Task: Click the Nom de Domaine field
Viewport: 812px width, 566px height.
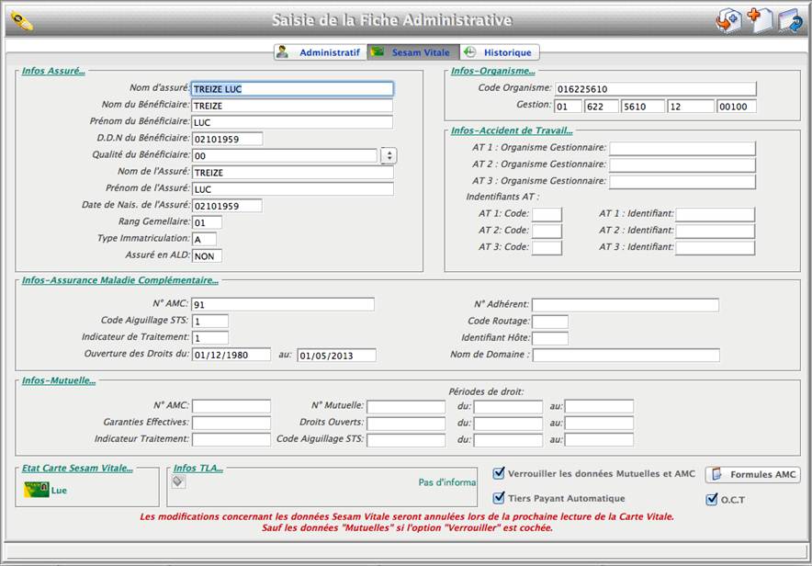Action: point(626,356)
